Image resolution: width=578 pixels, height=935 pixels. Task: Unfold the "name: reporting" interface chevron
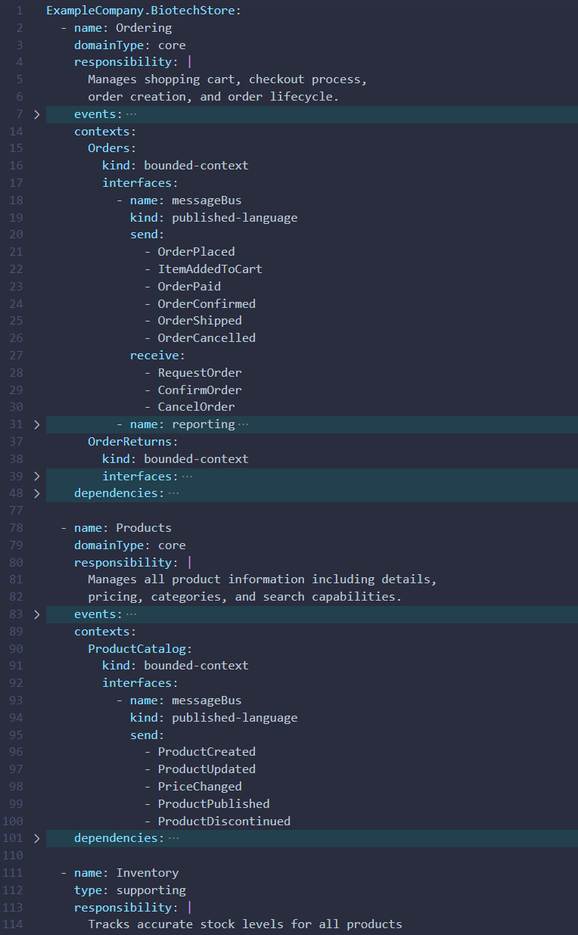click(36, 424)
